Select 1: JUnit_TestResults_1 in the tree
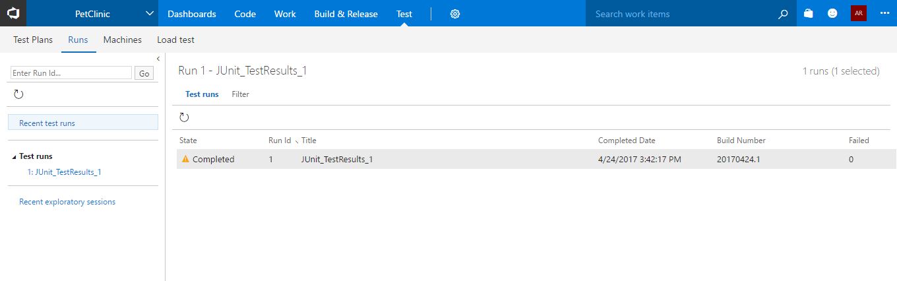Screen dimensions: 897x281 pos(64,172)
